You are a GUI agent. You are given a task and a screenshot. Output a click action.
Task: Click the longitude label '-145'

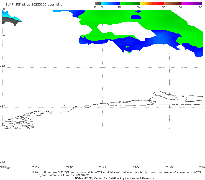[x=36, y=166]
